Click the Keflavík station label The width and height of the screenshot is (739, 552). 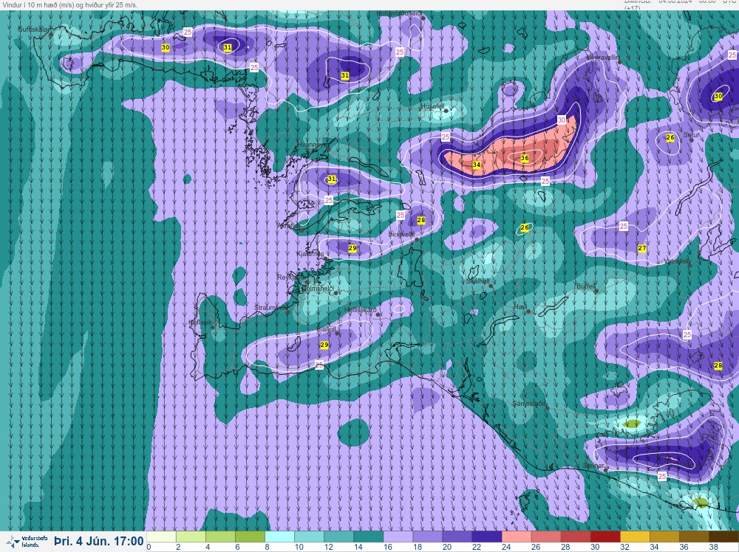pos(200,322)
